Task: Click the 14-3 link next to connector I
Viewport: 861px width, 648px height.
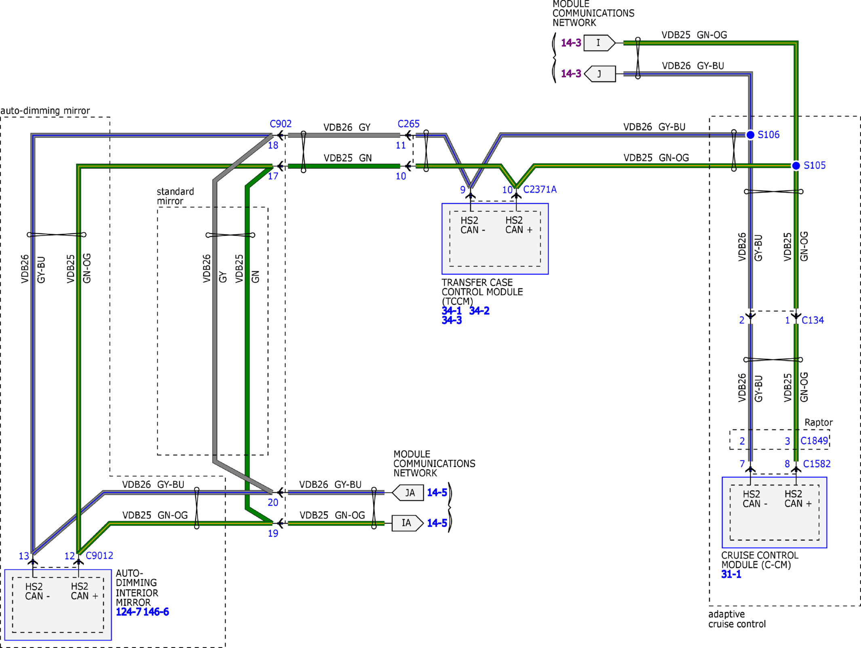Action: [571, 43]
